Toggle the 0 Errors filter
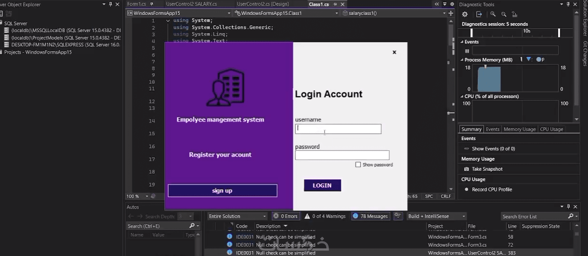588x256 pixels. click(286, 216)
